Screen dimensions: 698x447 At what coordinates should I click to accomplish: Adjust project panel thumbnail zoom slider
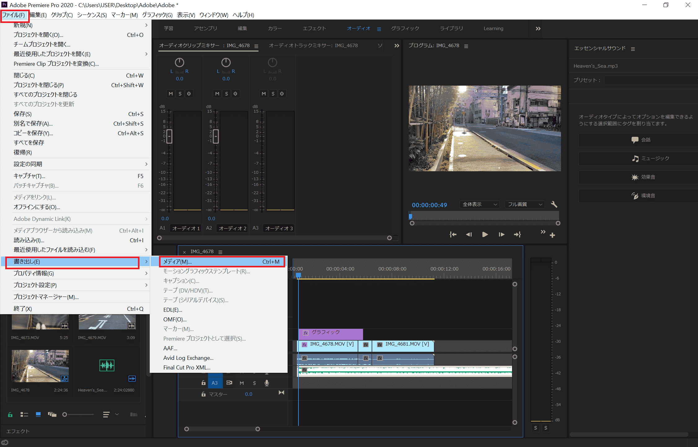[x=64, y=414]
